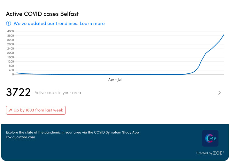The width and height of the screenshot is (230, 162).
Task: Open the 'We've updated our trendlines. Learn more' link
Action: tap(59, 23)
